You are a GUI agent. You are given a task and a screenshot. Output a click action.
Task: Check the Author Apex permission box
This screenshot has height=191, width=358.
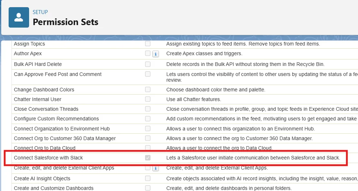coord(148,53)
